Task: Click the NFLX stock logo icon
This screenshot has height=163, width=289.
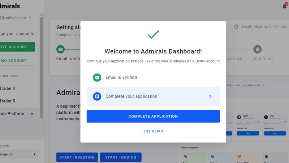Action: [x=266, y=117]
